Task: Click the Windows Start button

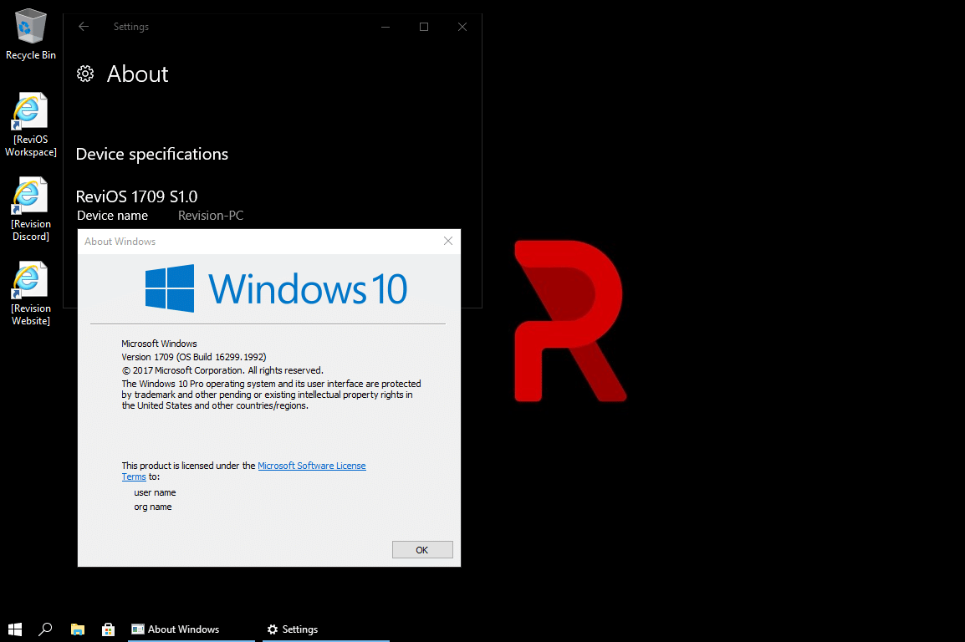Action: click(x=15, y=629)
